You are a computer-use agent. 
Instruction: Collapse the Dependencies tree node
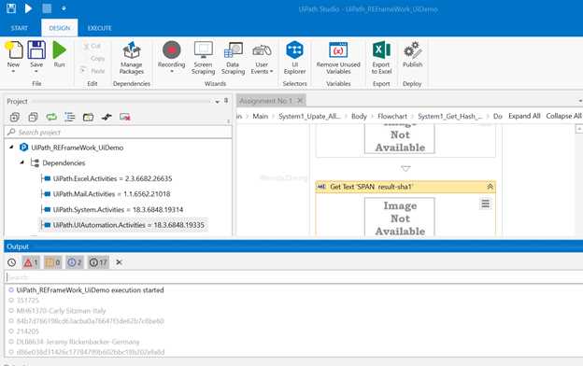[21, 162]
